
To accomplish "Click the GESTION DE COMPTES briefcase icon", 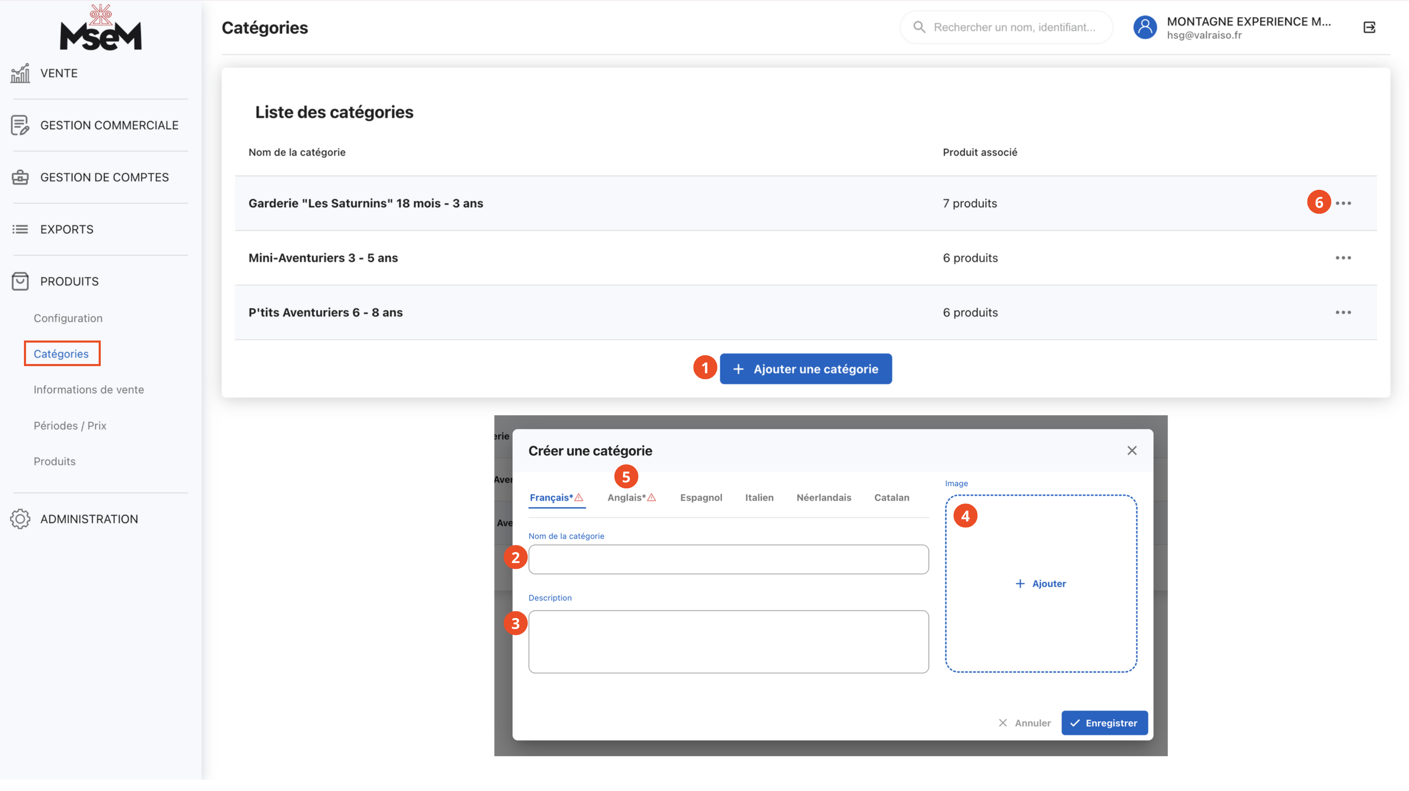I will point(20,177).
